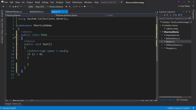Open the Edit menu

click(x=11, y=2)
